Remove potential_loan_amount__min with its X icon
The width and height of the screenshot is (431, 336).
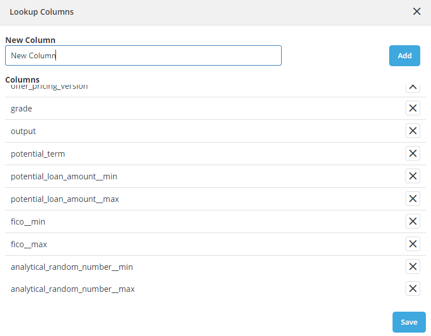click(x=413, y=176)
